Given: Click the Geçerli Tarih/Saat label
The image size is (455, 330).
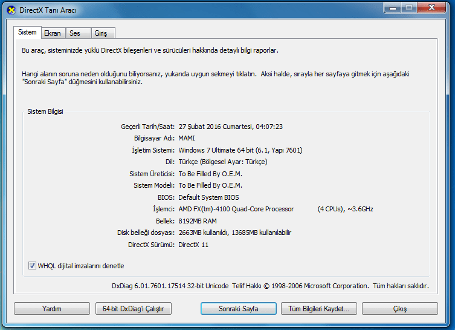Looking at the screenshot, I should [147, 127].
